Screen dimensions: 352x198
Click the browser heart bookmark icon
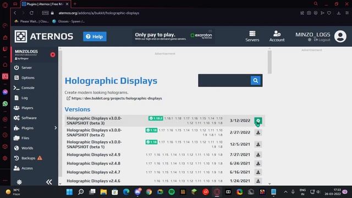(329, 13)
